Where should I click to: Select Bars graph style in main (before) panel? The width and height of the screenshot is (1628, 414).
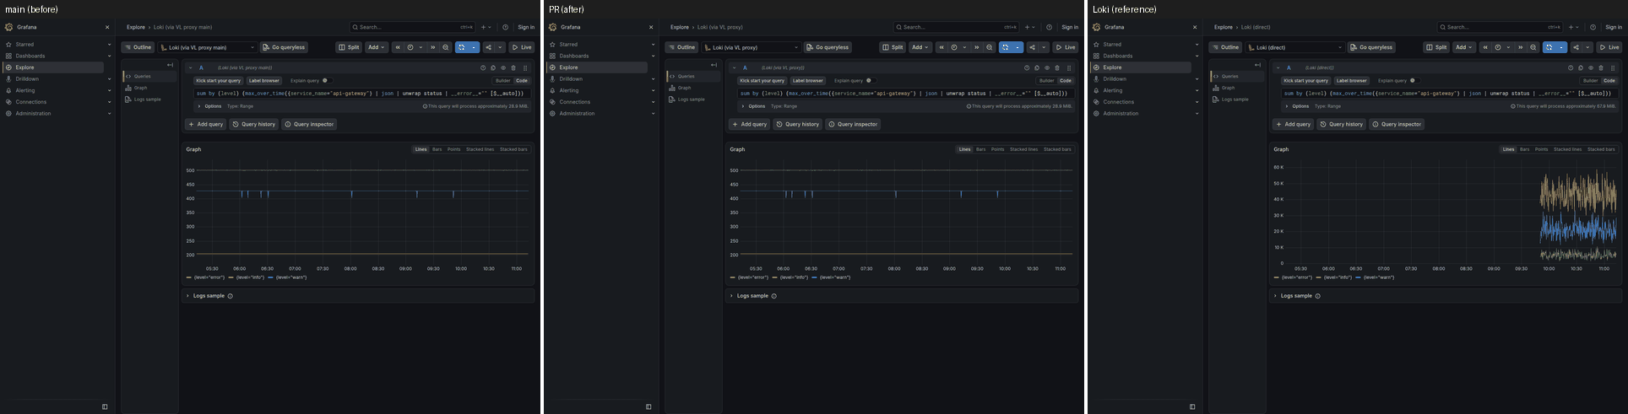click(437, 149)
